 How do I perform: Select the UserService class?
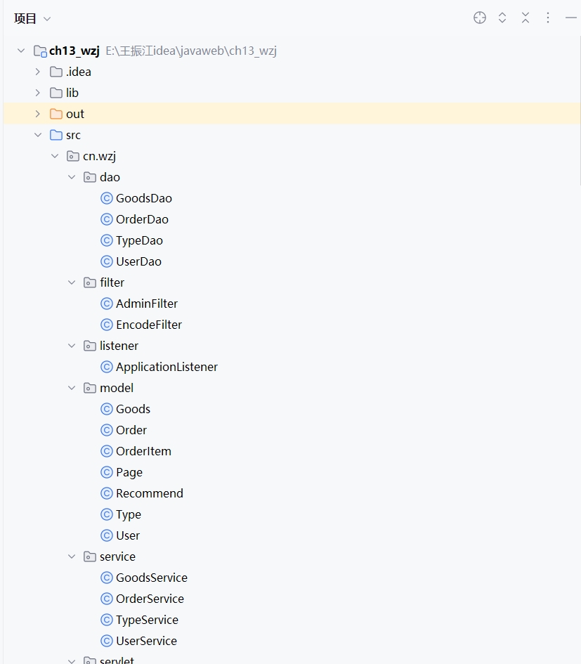click(x=146, y=641)
